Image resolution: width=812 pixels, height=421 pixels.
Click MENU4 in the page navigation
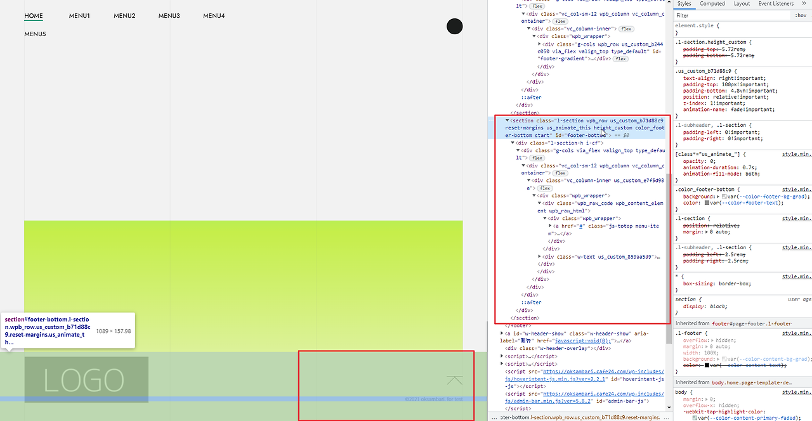click(x=214, y=16)
